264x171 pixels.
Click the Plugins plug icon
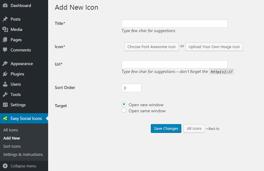(5, 74)
